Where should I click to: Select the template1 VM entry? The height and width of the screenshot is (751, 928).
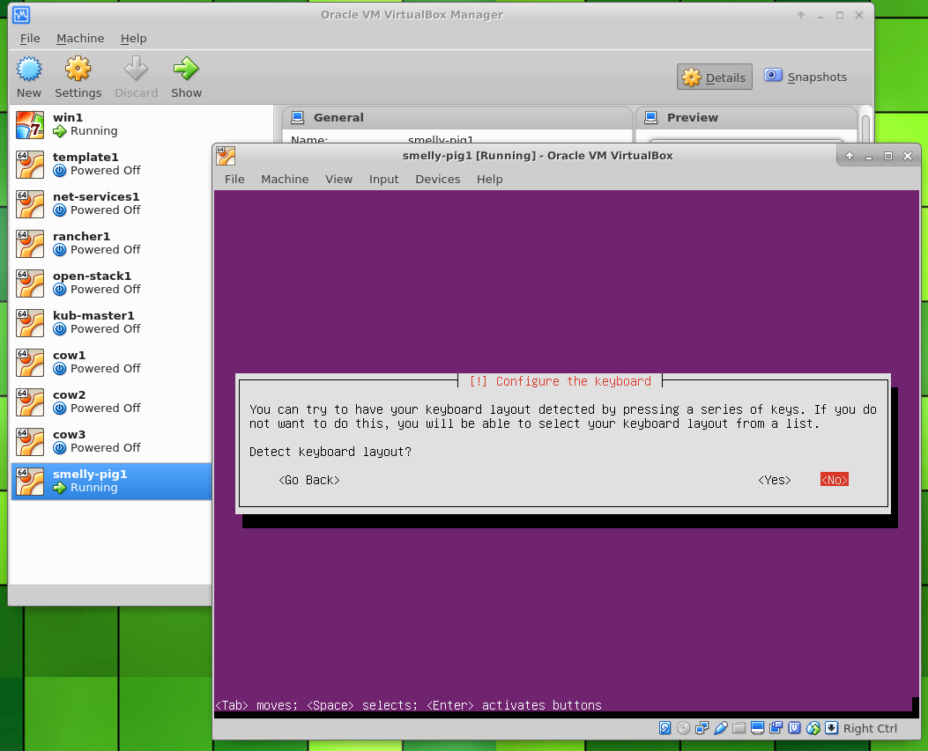(111, 164)
